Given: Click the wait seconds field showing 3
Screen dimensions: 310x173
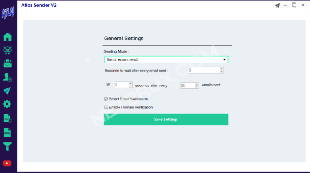Looking at the screenshot, I should point(121,85).
